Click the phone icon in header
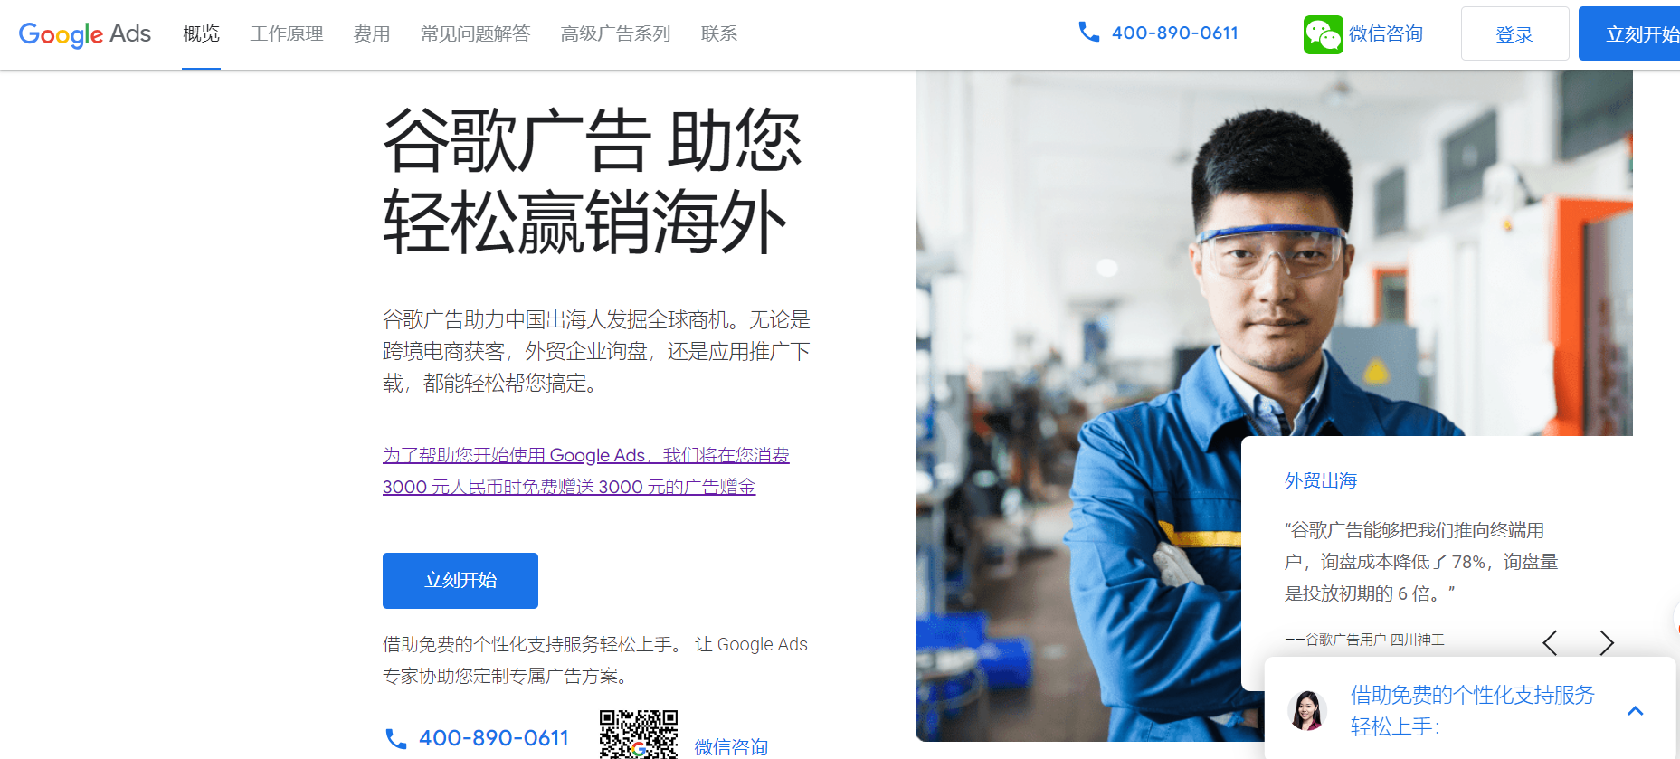The image size is (1680, 759). (1088, 33)
